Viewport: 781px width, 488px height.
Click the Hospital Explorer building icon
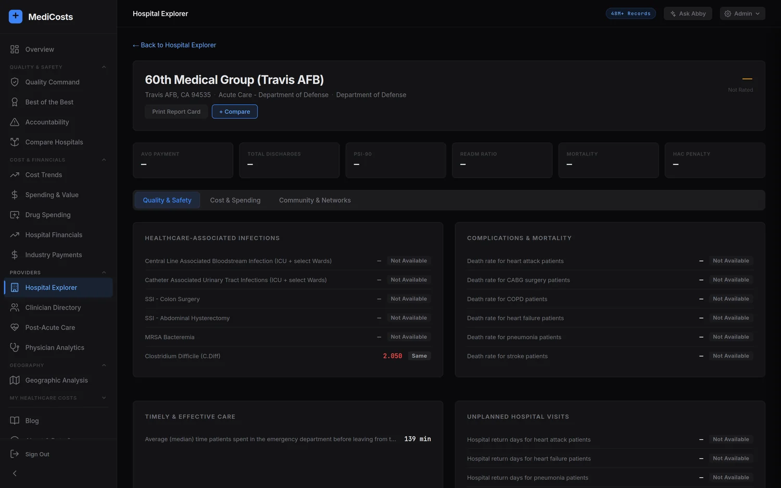(15, 288)
